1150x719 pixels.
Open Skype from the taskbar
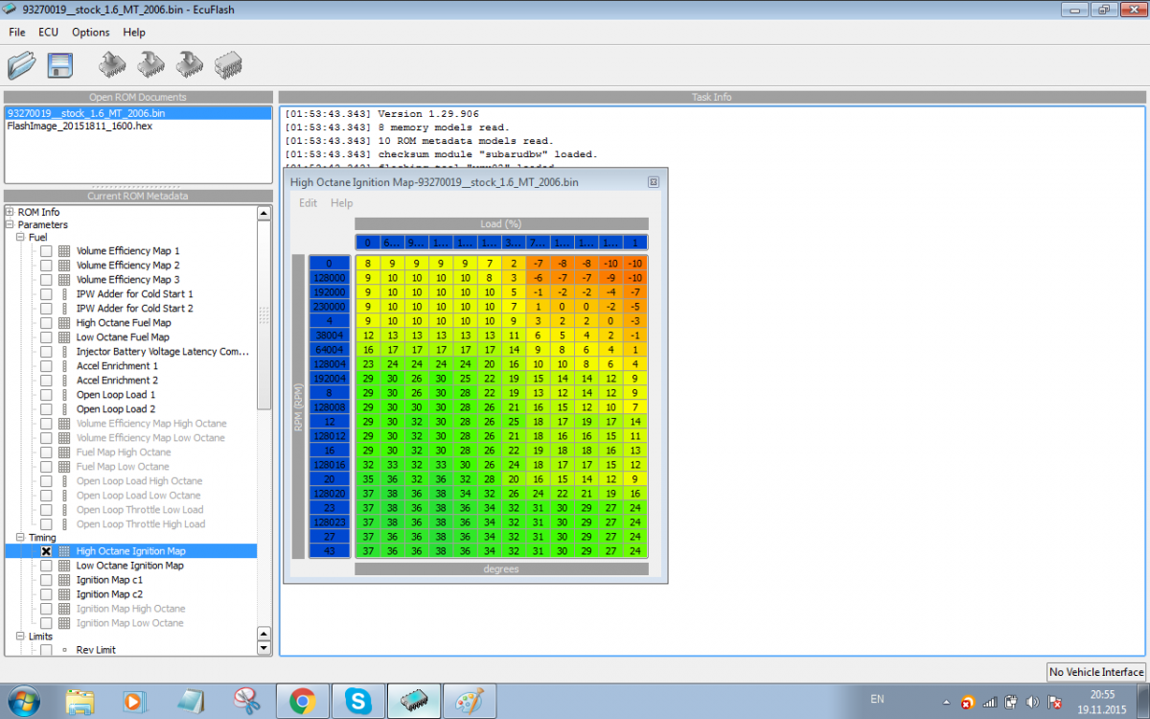tap(359, 702)
